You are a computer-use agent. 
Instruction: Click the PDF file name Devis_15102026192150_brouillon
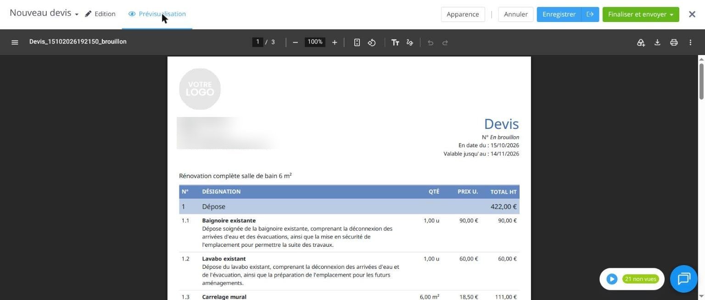pos(78,42)
